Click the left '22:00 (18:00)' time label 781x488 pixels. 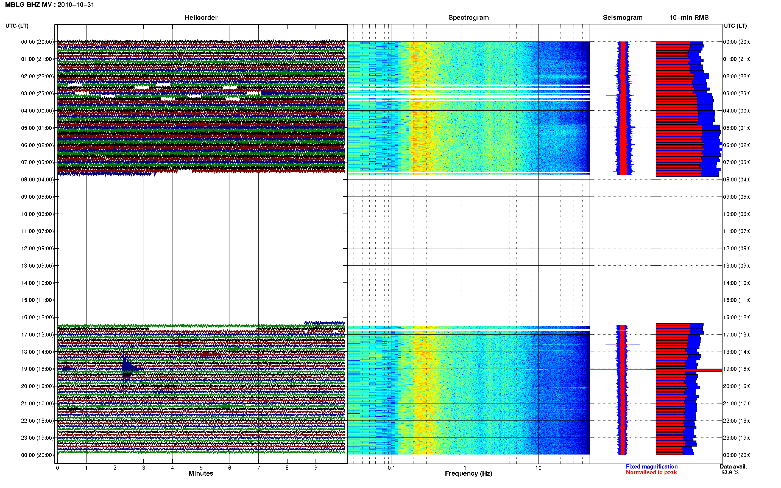[x=37, y=421]
